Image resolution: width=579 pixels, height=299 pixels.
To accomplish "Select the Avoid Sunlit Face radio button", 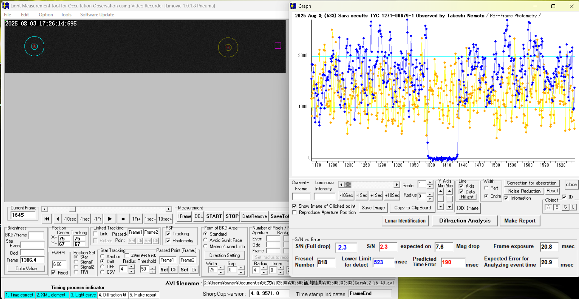I will (x=206, y=240).
